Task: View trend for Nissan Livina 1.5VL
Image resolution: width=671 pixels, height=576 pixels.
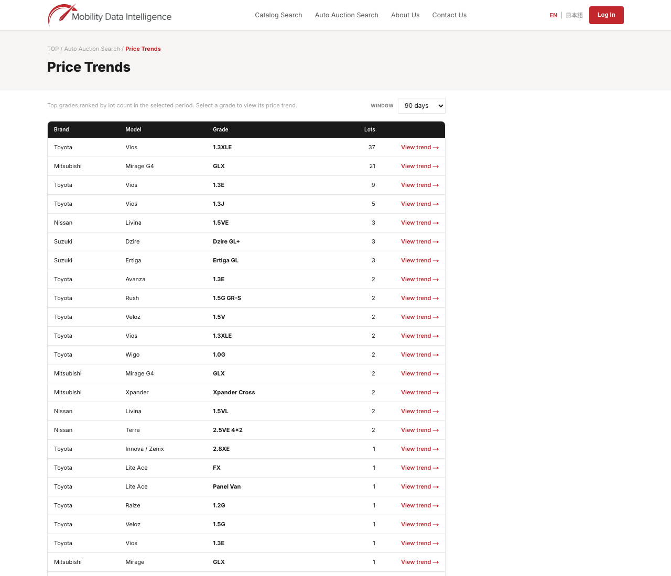Action: coord(420,412)
